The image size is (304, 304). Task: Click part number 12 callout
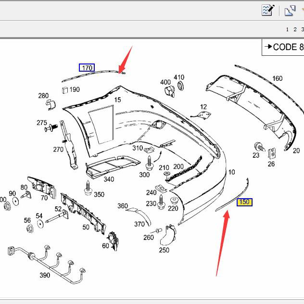point(203,107)
